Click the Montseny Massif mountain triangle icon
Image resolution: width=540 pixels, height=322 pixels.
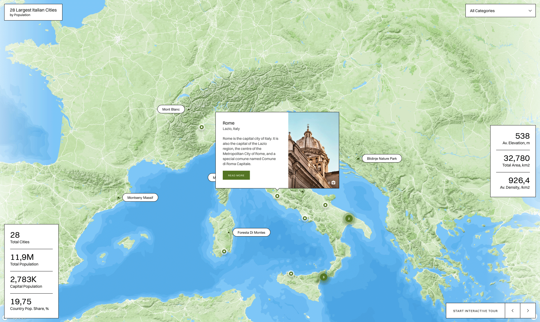tap(118, 198)
